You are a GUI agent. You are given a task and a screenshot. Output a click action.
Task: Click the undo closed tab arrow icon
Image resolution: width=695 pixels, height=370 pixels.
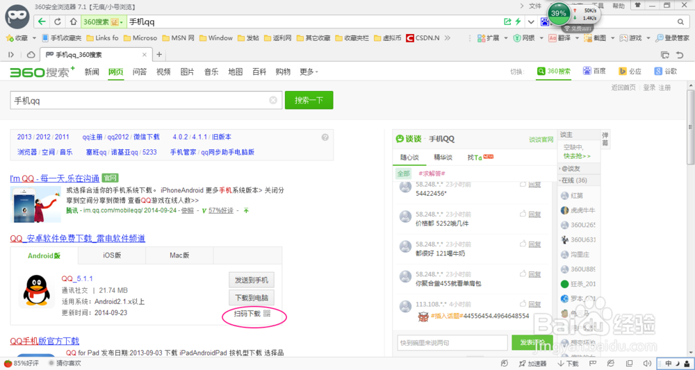click(x=680, y=55)
